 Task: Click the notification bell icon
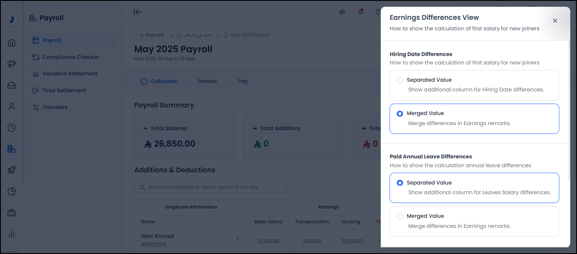click(x=361, y=12)
